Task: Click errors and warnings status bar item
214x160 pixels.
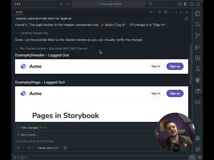Action: pos(20,157)
